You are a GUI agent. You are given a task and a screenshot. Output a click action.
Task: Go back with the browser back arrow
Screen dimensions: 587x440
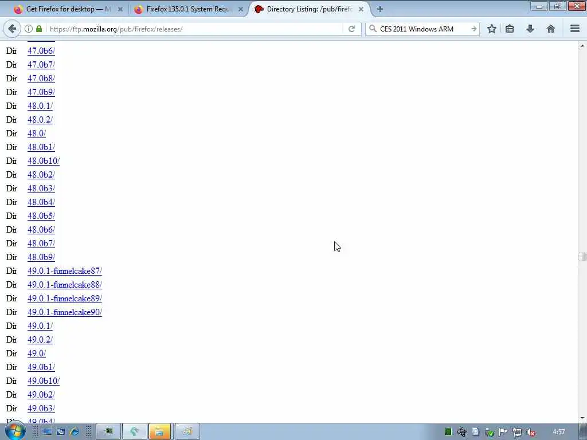coord(12,29)
